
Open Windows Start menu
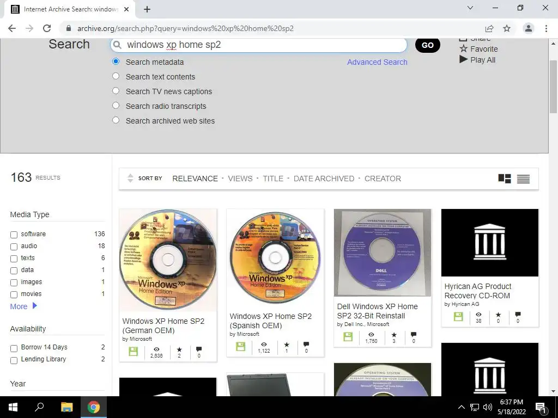coord(13,407)
